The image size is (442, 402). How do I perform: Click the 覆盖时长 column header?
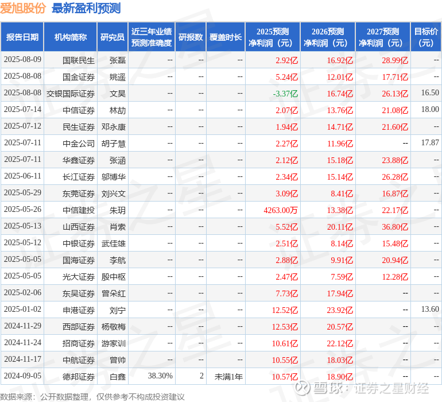[226, 37]
